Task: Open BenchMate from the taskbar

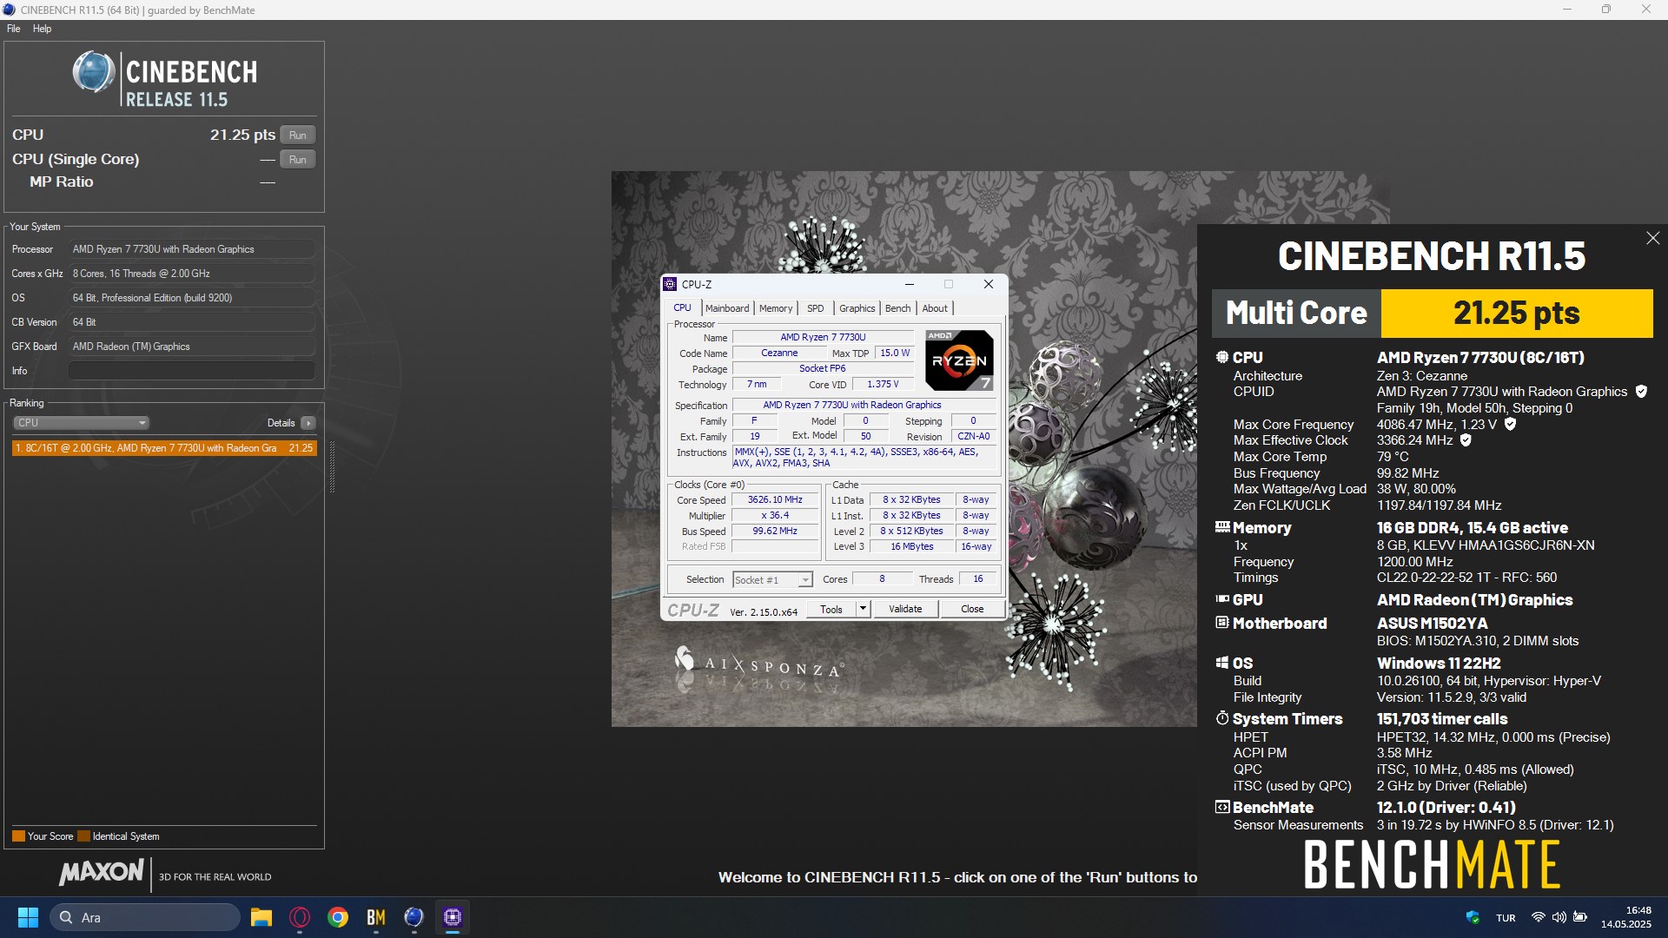Action: (376, 918)
